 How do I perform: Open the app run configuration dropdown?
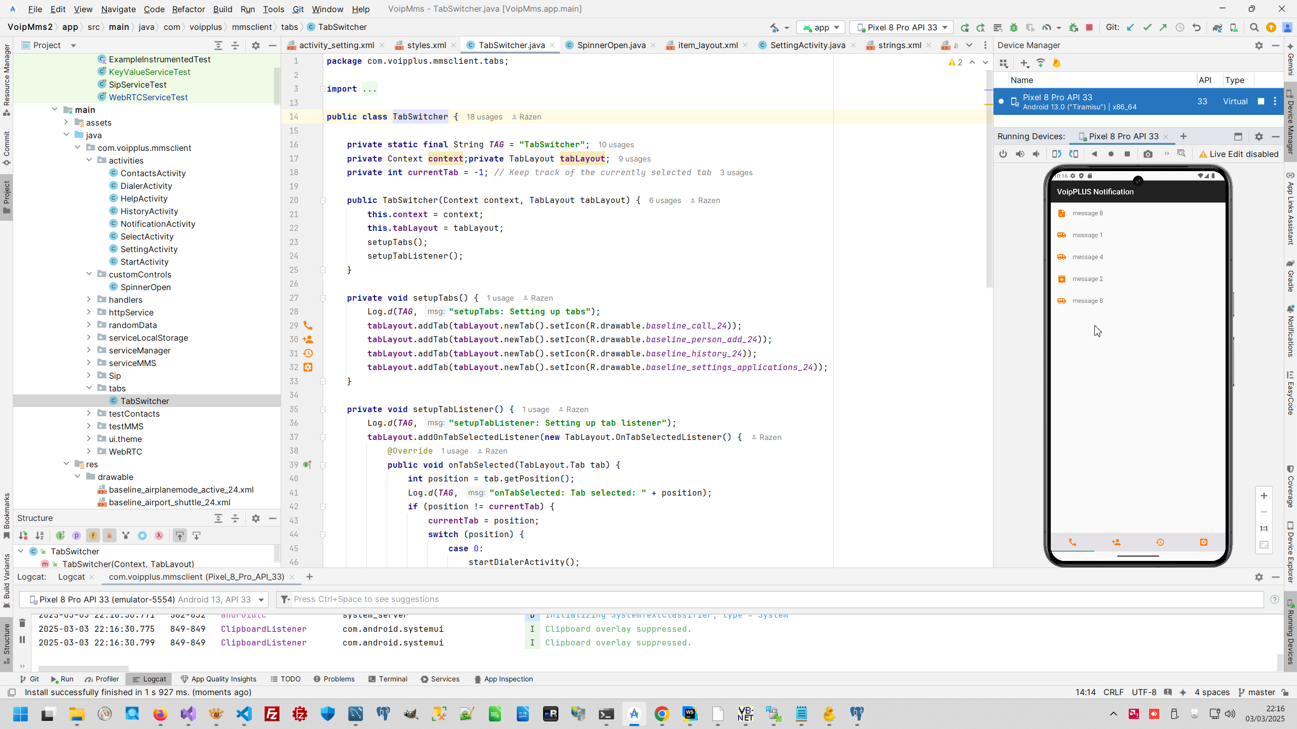tap(822, 27)
